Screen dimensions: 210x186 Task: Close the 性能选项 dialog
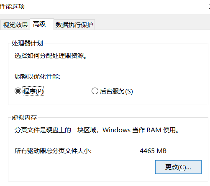point(209,6)
